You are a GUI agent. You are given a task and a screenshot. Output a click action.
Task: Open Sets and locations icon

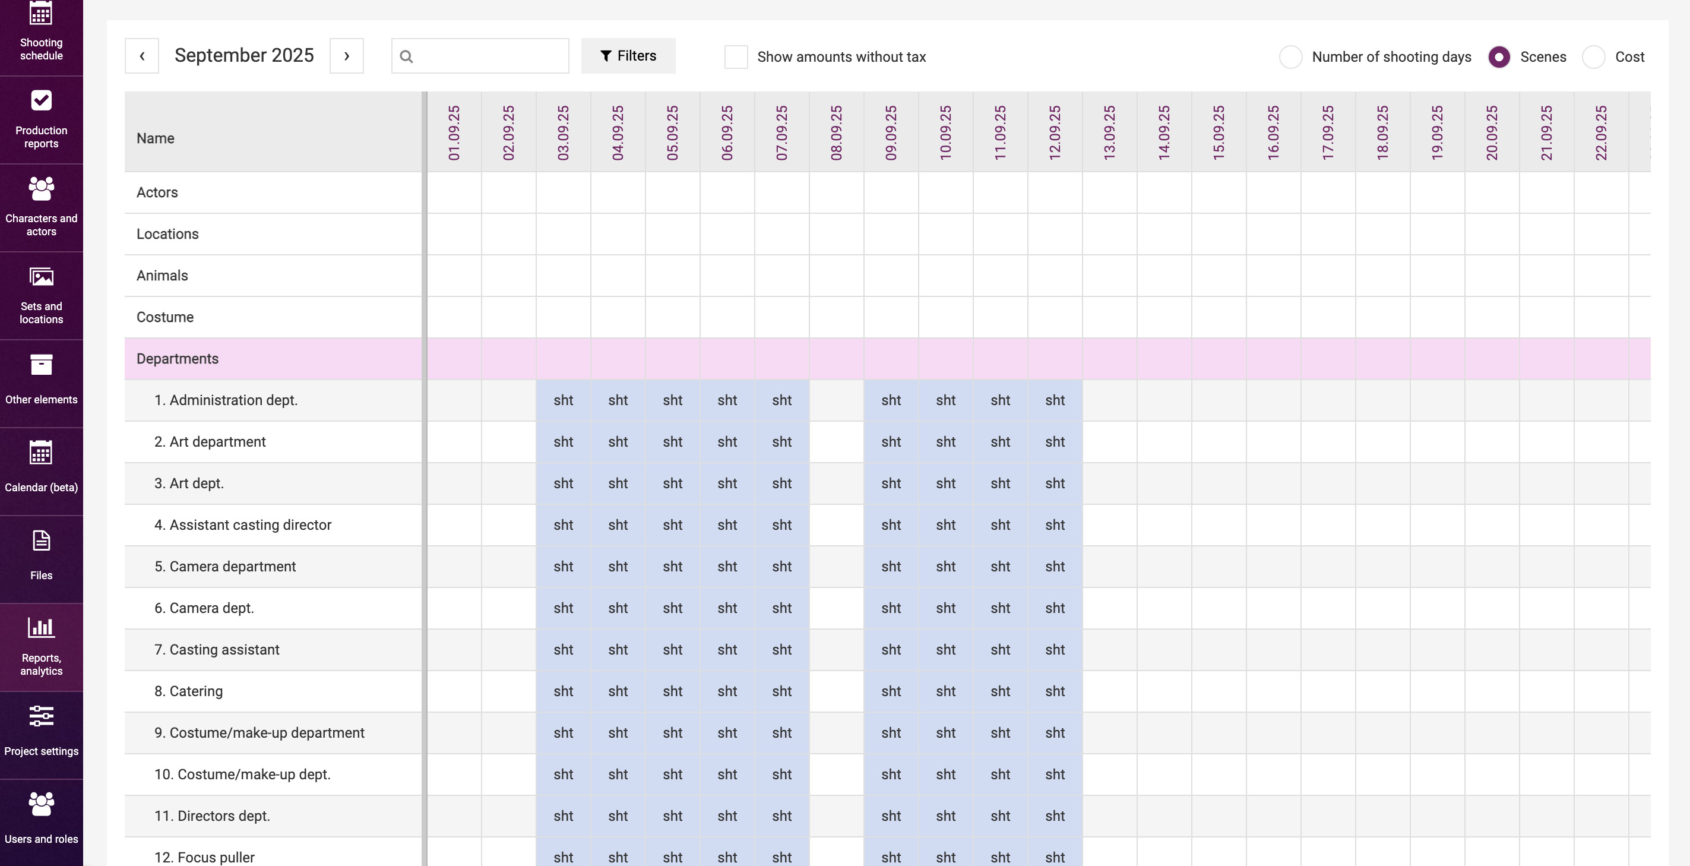[40, 277]
